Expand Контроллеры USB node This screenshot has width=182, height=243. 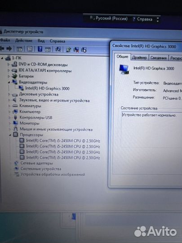pos(10,117)
